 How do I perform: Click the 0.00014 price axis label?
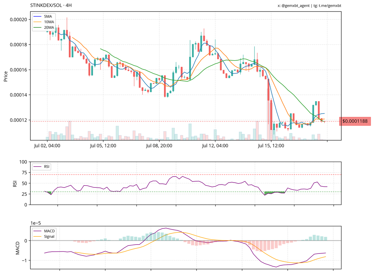pyautogui.click(x=19, y=95)
